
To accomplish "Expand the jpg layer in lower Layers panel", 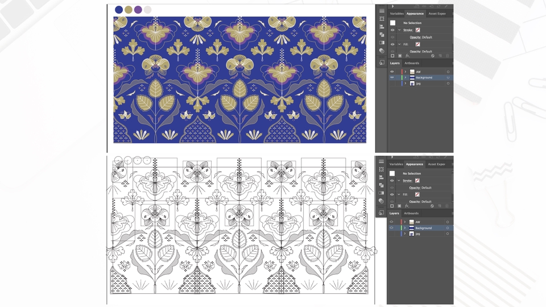I will 405,234.
